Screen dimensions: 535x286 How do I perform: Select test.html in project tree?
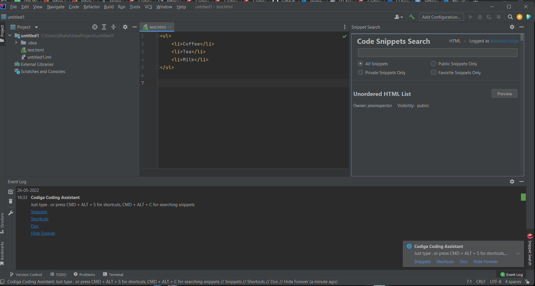36,50
